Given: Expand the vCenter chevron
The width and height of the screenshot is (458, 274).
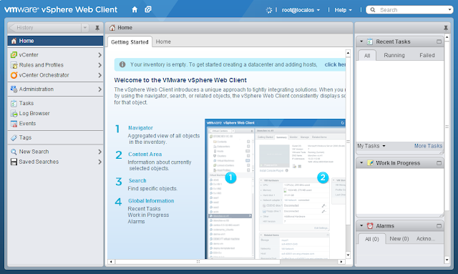Looking at the screenshot, I should (x=99, y=55).
